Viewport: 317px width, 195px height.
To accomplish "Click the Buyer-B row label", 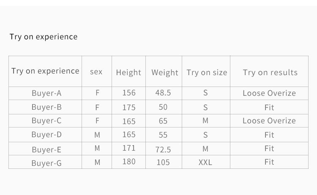I will click(x=46, y=107).
